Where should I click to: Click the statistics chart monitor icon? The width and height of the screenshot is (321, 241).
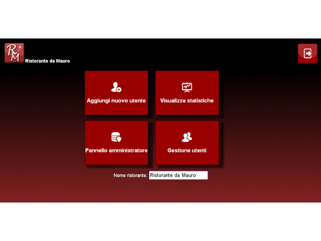[187, 87]
